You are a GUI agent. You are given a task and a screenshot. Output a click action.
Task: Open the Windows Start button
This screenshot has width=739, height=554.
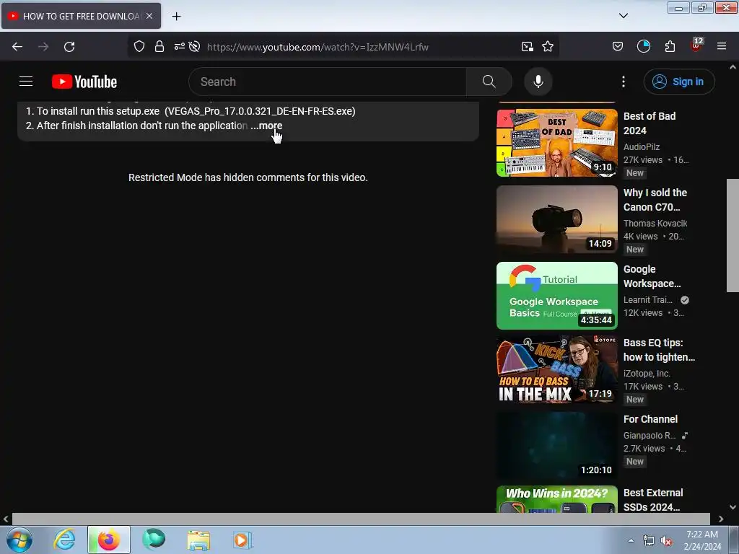tap(19, 540)
